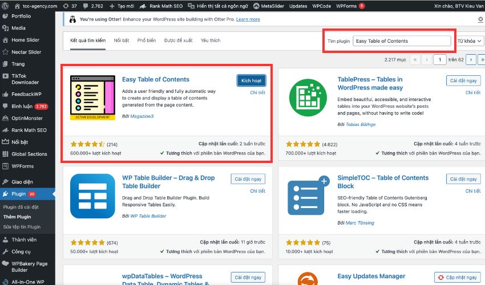Open Chi tiết for Easy Table of Contents
The width and height of the screenshot is (485, 285).
pos(258,92)
